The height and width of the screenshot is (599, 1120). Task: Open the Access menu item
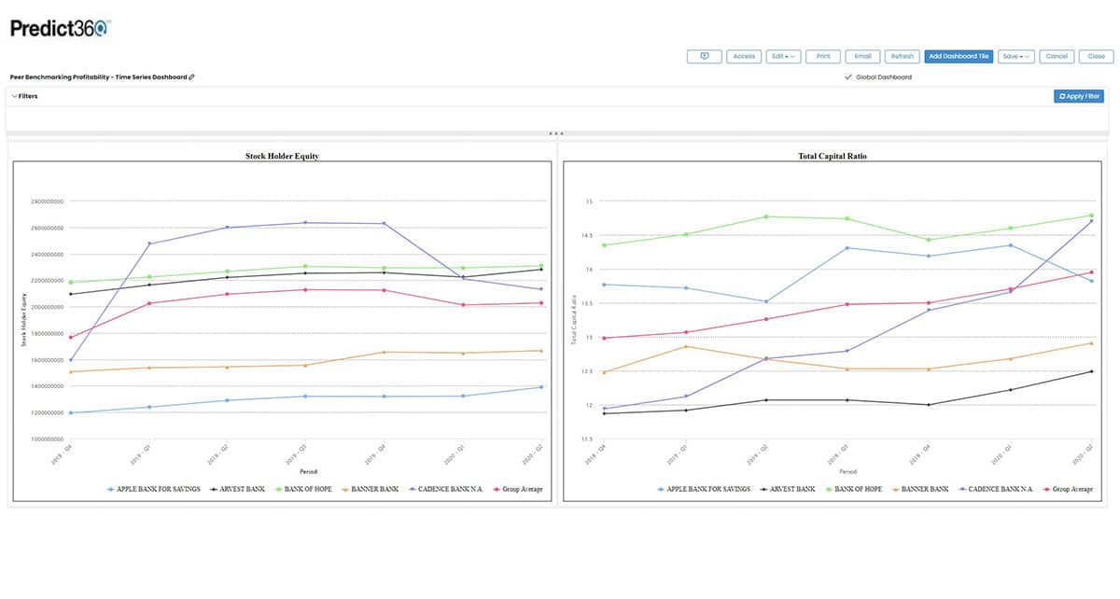pos(744,56)
